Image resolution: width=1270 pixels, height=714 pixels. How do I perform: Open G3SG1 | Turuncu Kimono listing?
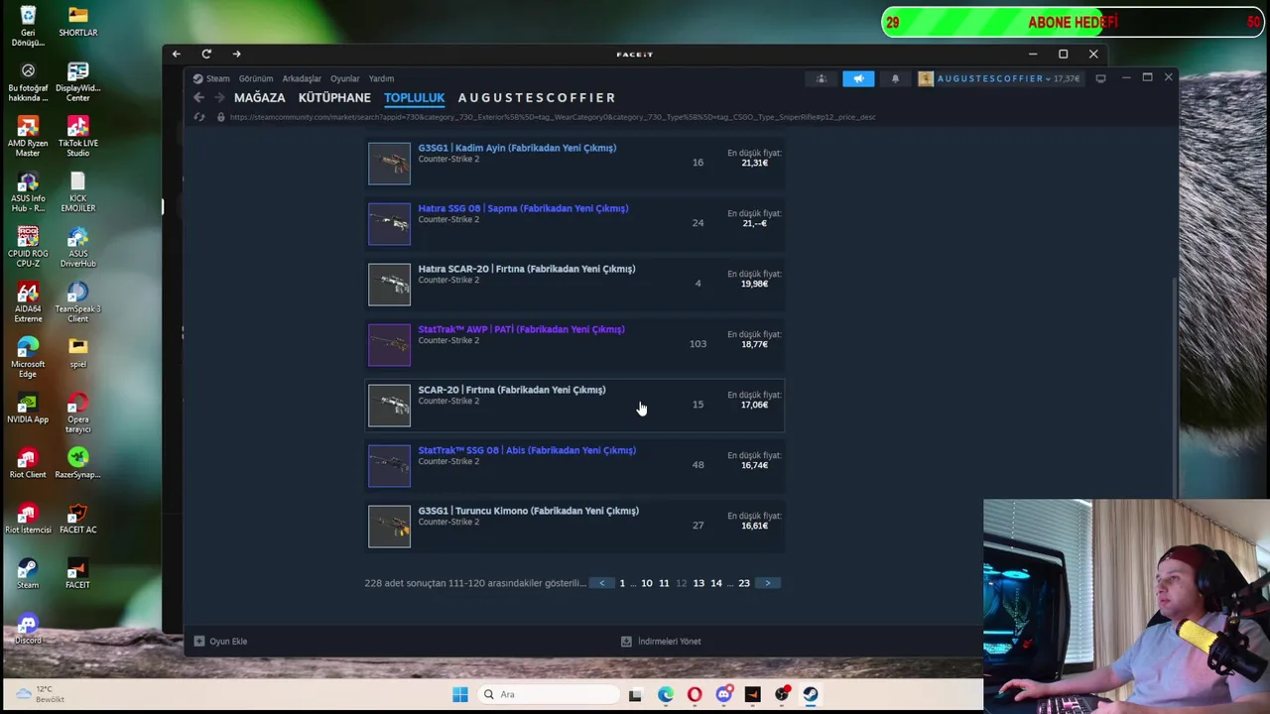(x=575, y=526)
